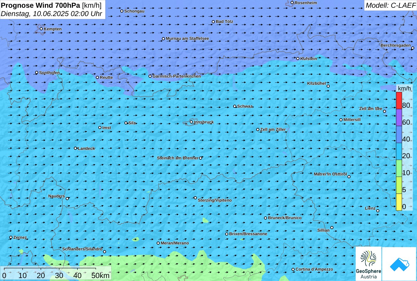Image resolution: width=417 pixels, height=281 pixels.
Task: Select the red legend color swatch
Action: [x=399, y=101]
